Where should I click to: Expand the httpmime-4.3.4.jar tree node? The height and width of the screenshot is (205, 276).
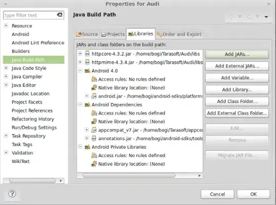80,62
